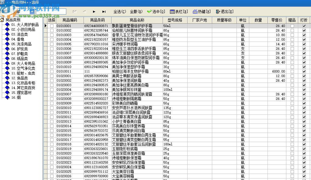Click the 型号规格 column header
This screenshot has height=180, width=311.
[175, 20]
